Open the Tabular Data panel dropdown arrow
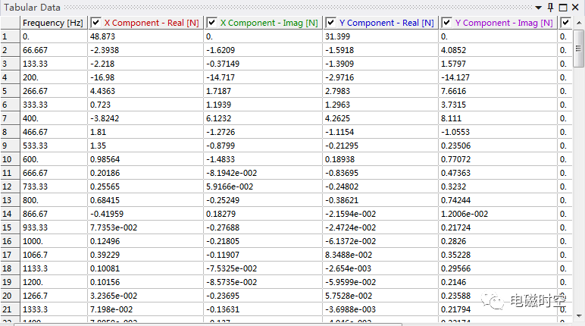Image resolution: width=585 pixels, height=326 pixels. [538, 8]
